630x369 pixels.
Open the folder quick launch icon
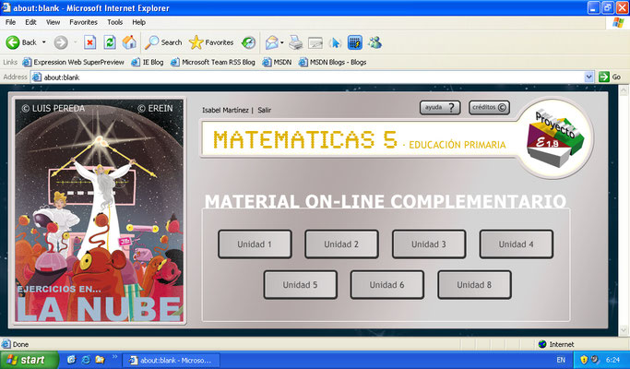(100, 360)
